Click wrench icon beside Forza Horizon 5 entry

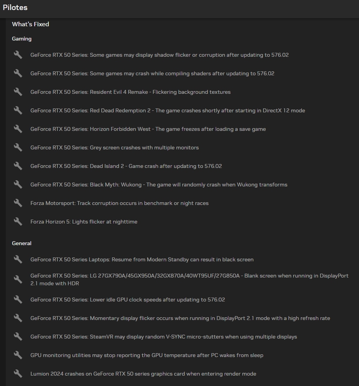click(18, 222)
